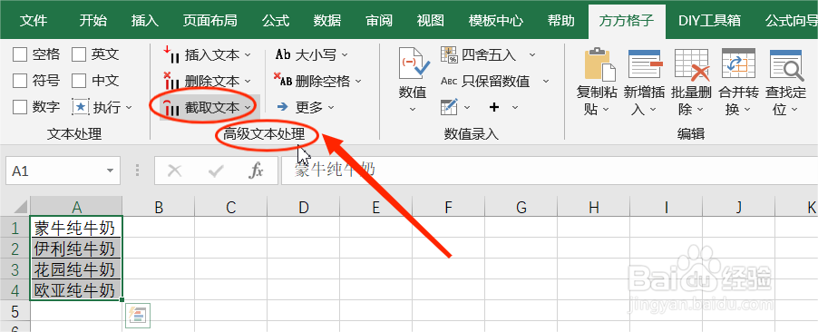
Task: Check the 数字 checkbox
Action: (x=20, y=107)
